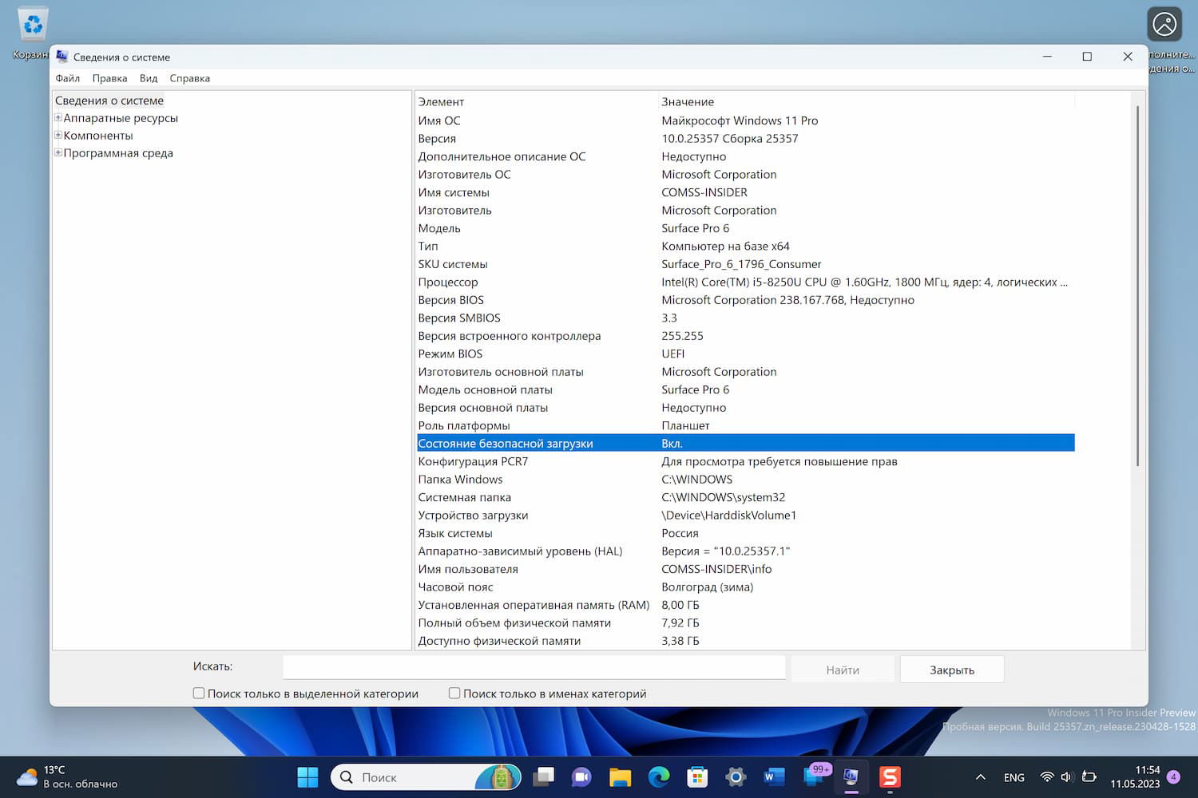Image resolution: width=1198 pixels, height=798 pixels.
Task: Click the Значение column header
Action: 867,101
